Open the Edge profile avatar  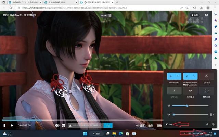(208, 8)
